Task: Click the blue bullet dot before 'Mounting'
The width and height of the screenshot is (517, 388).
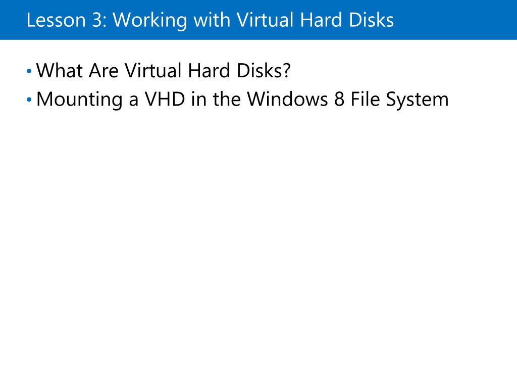Action: point(29,100)
